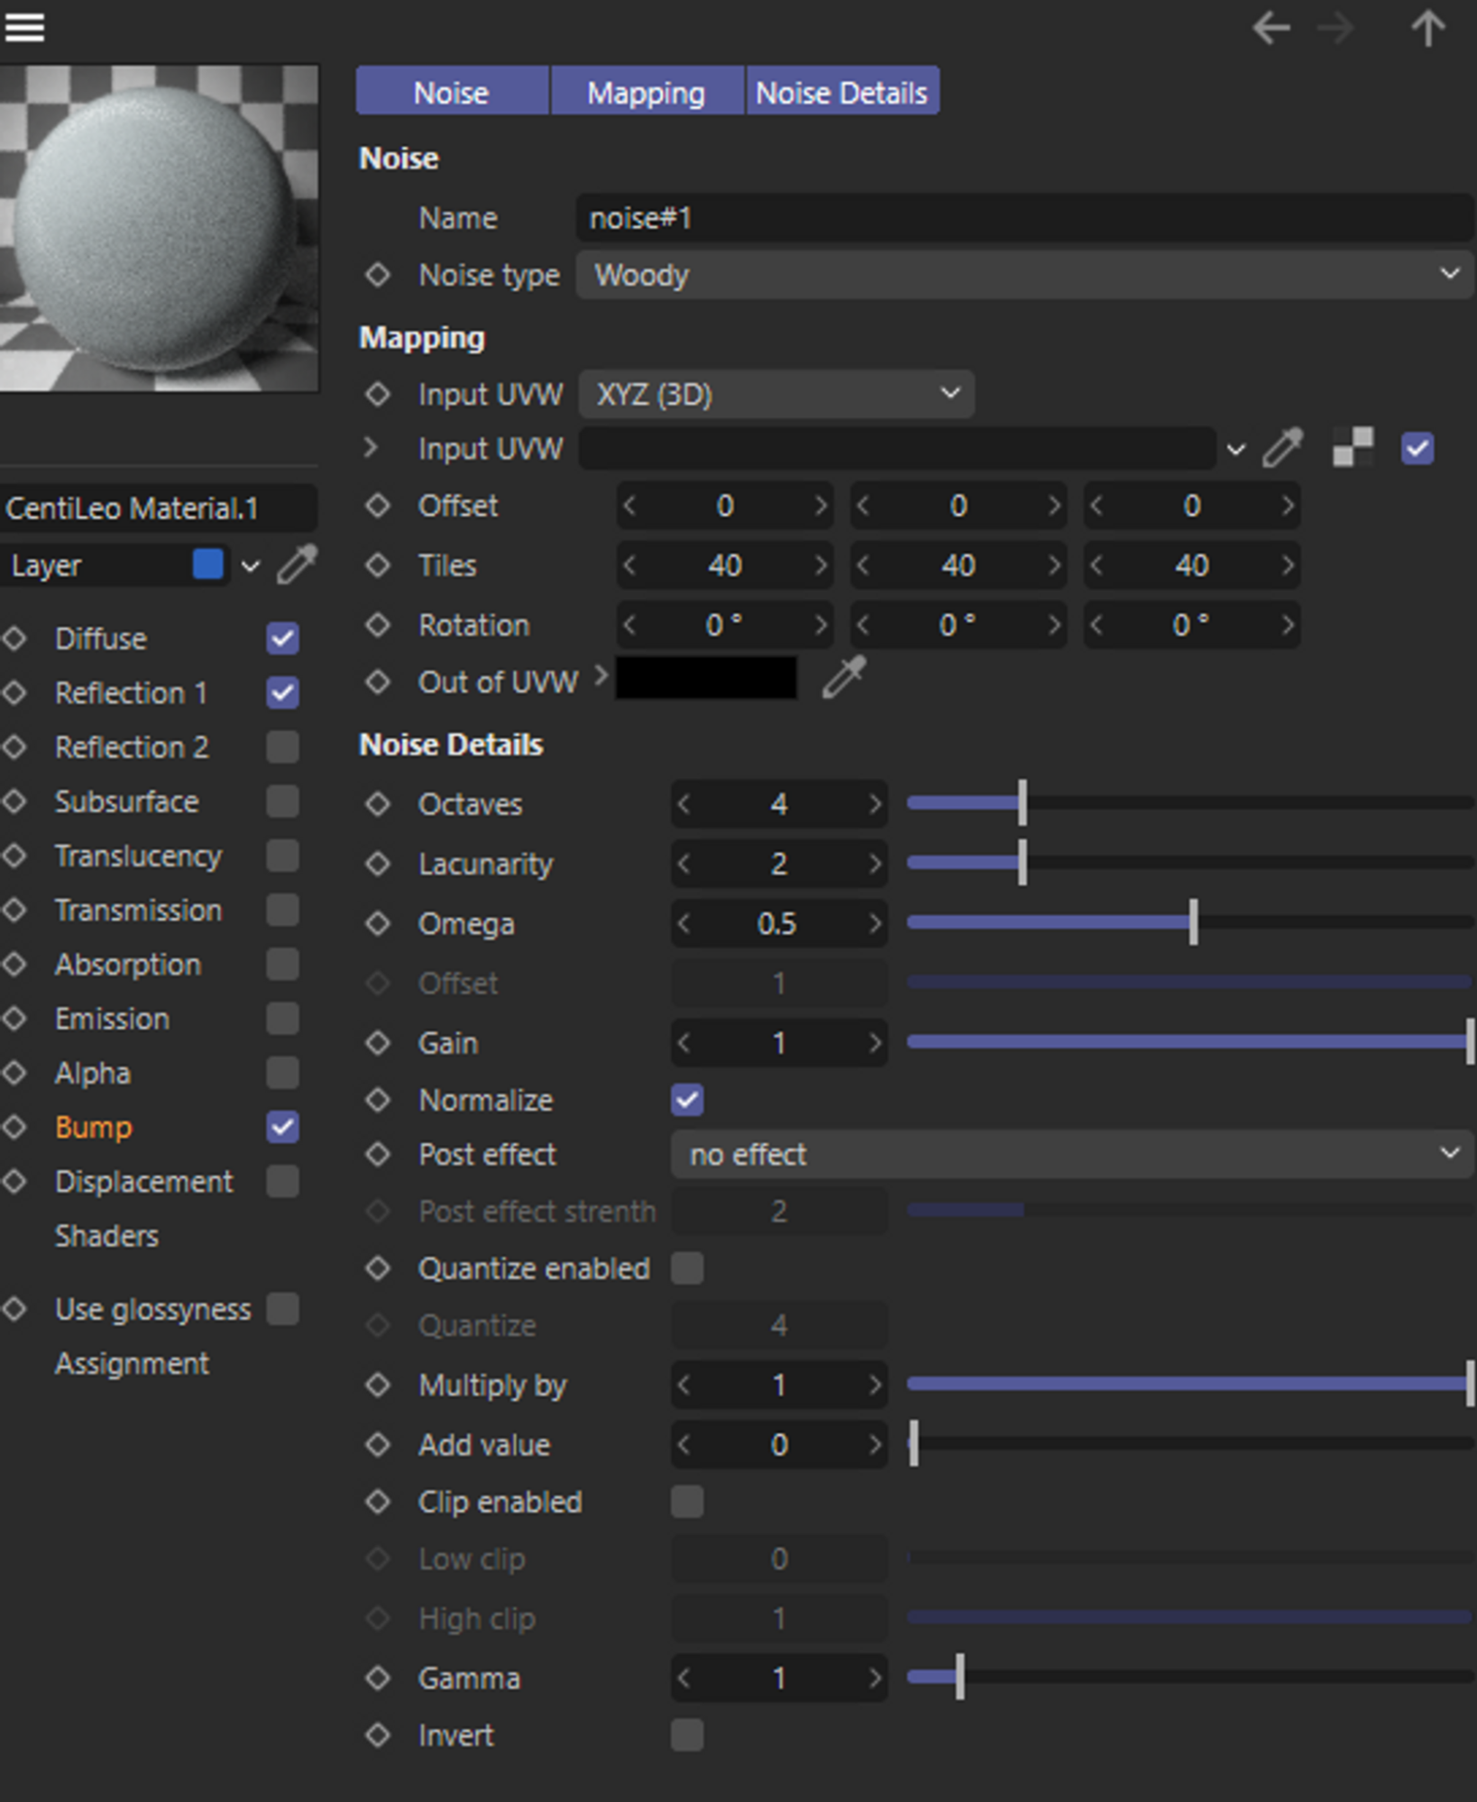1477x1802 pixels.
Task: Select the Diffuse channel label
Action: point(101,639)
